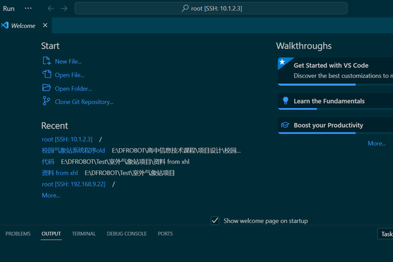Screen dimensions: 393x262
Task: Click the search magnifier icon in command center
Action: point(185,9)
